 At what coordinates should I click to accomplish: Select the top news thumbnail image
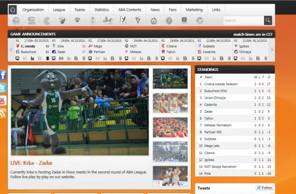click(x=170, y=78)
